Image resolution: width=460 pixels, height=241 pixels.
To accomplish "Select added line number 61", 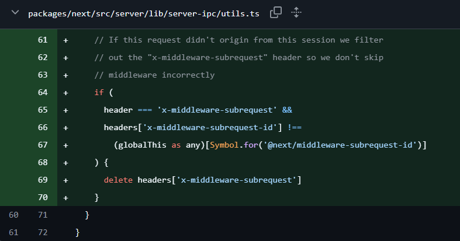I will (42, 40).
